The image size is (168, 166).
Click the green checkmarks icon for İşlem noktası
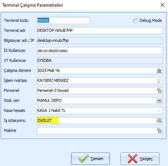point(159,81)
